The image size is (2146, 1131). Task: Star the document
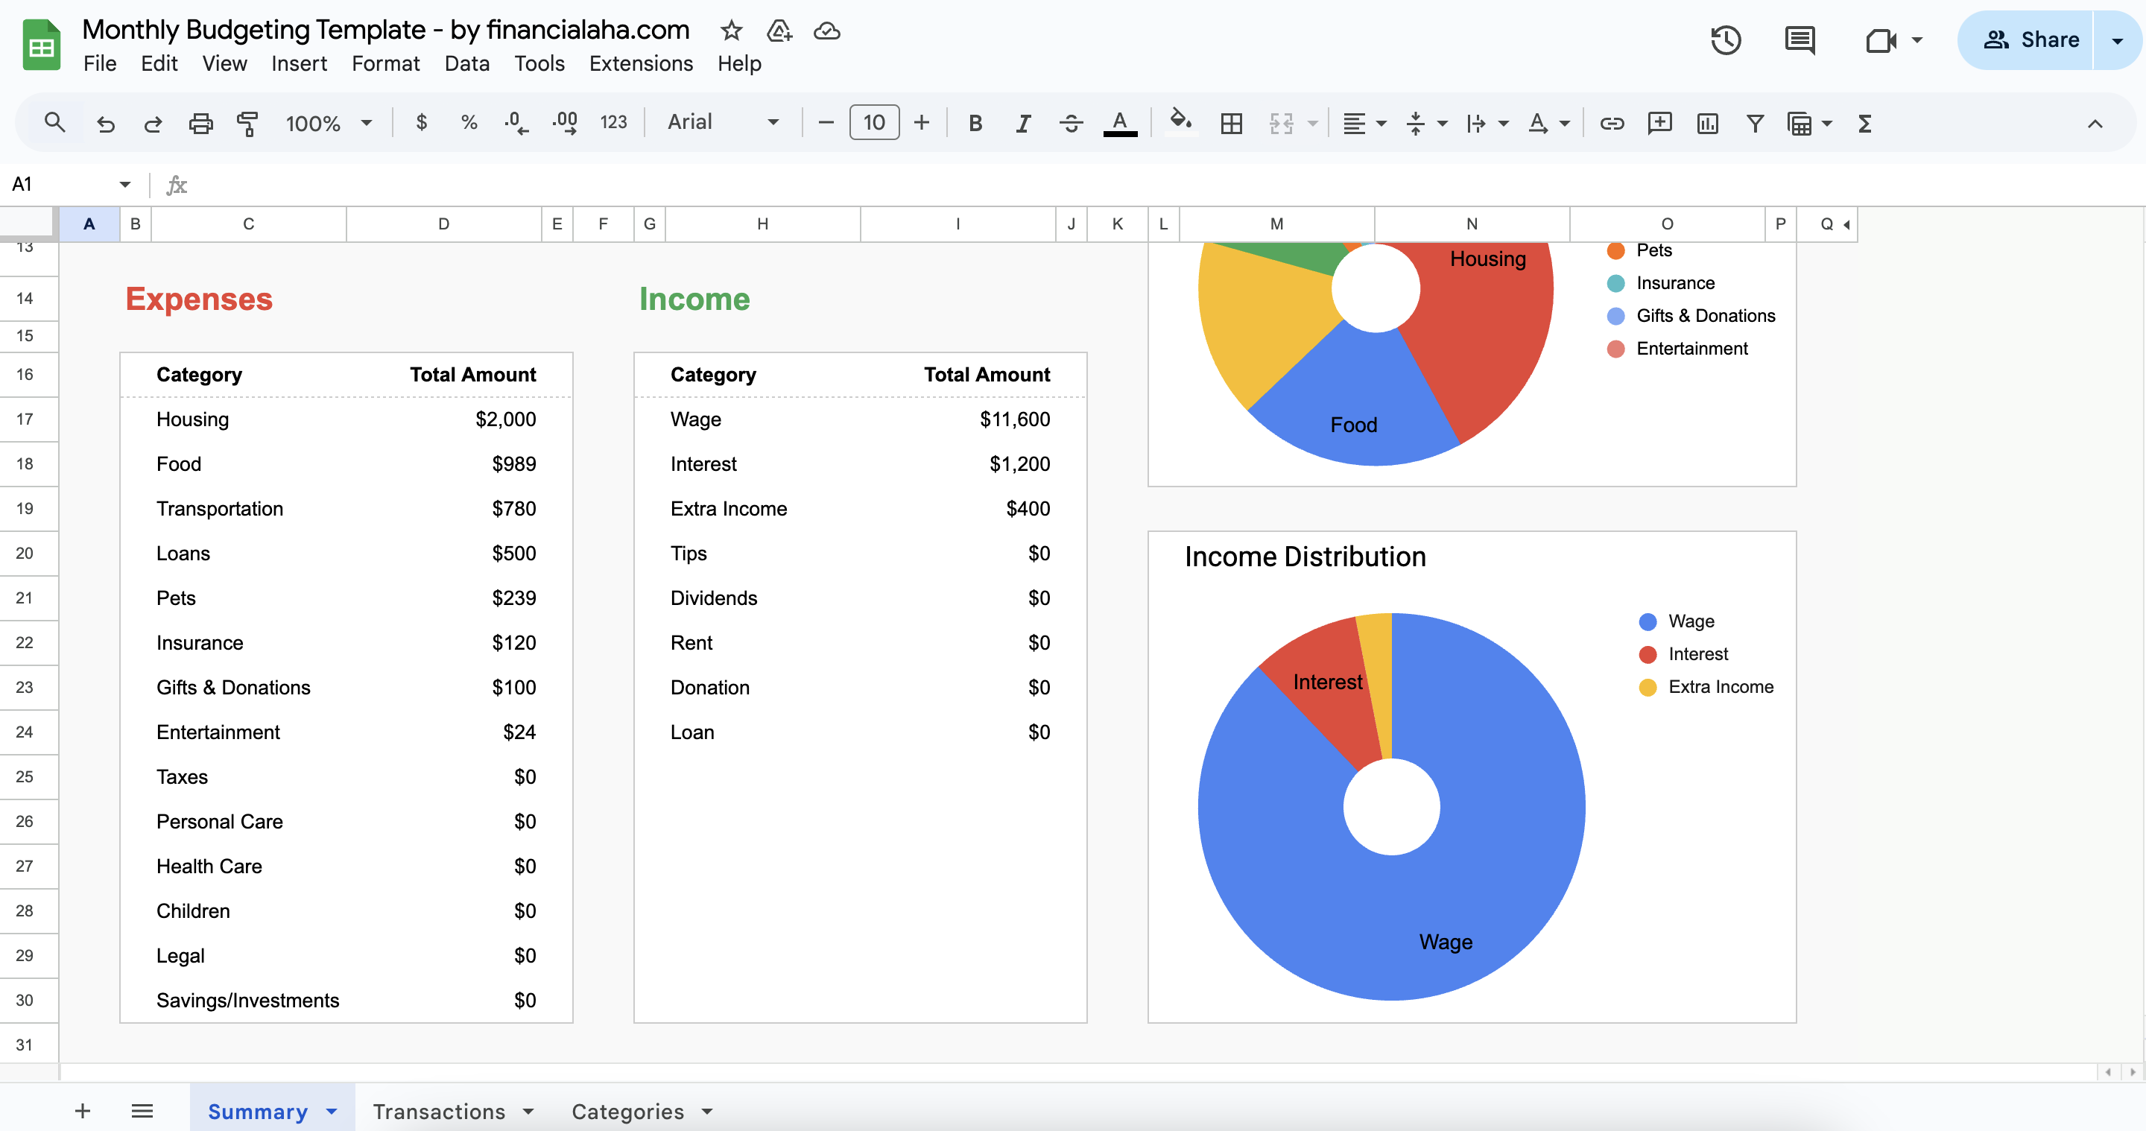(732, 31)
